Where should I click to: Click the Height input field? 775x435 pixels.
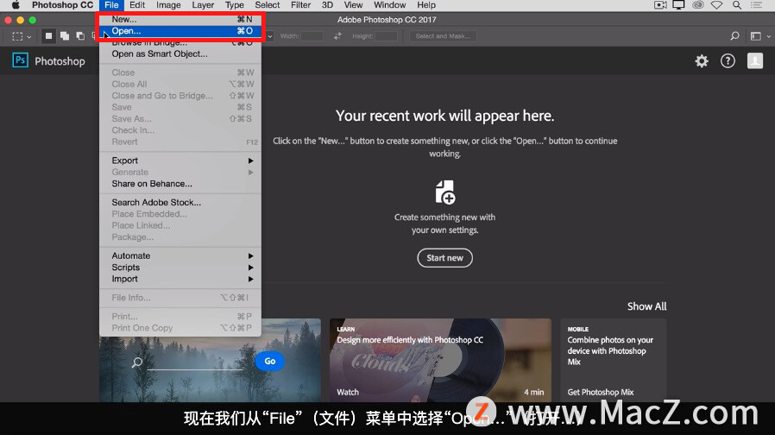pyautogui.click(x=386, y=36)
